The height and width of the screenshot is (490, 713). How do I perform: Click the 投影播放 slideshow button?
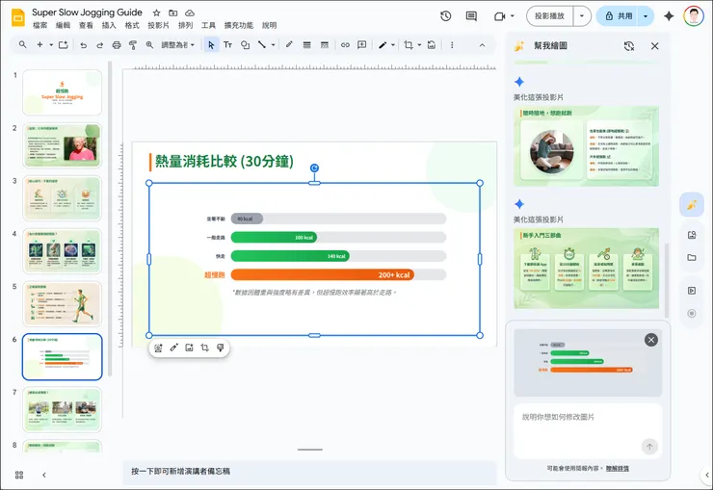click(x=550, y=16)
